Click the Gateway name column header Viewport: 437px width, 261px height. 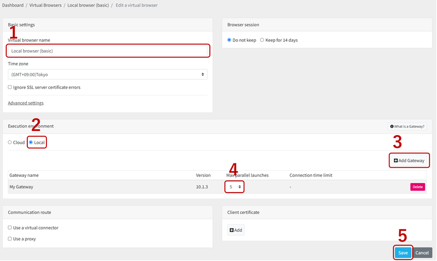pos(24,175)
